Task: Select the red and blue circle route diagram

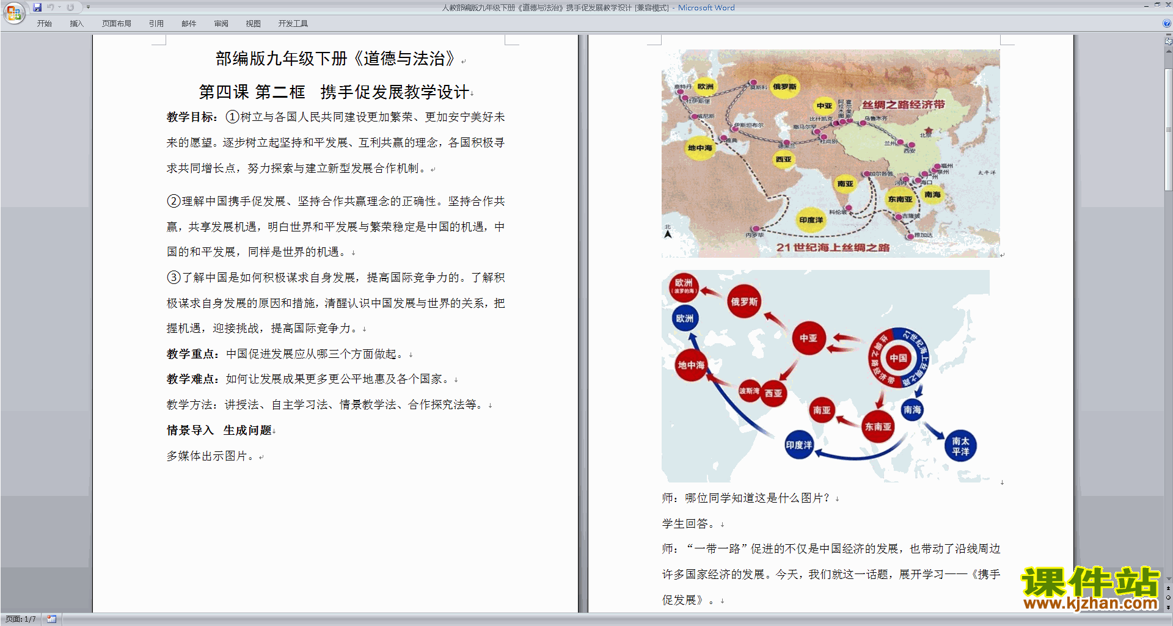Action: (x=825, y=376)
